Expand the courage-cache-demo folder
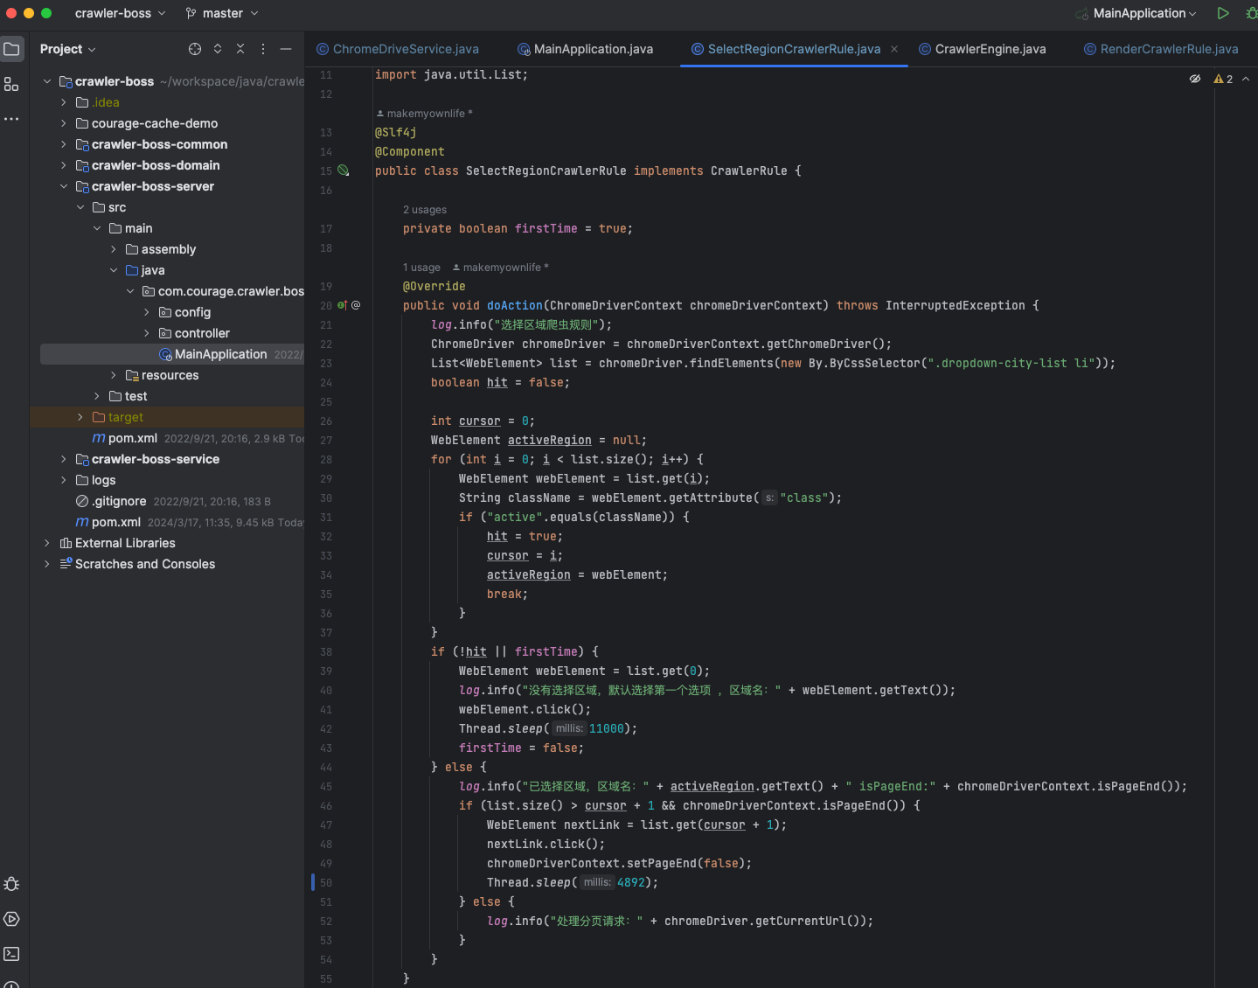 pyautogui.click(x=63, y=123)
